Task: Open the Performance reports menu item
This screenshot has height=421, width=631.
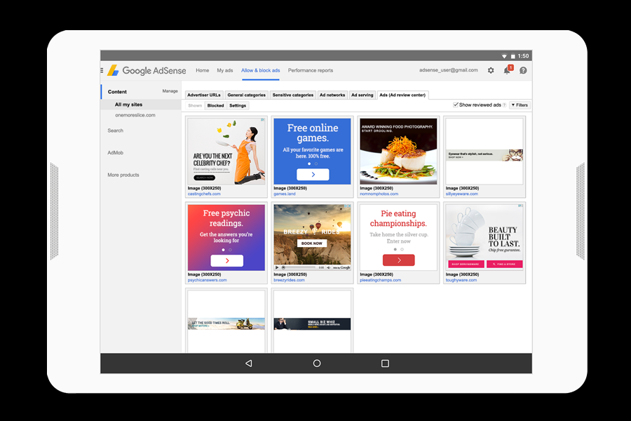Action: point(310,70)
